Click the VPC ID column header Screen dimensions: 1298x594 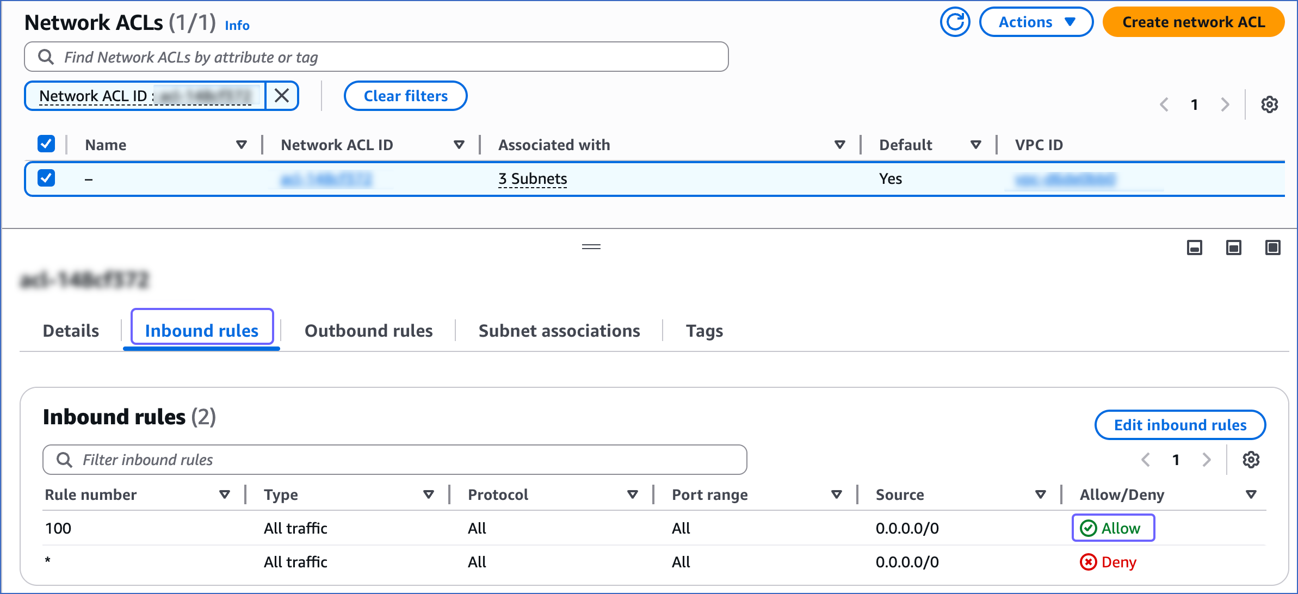pyautogui.click(x=1039, y=145)
